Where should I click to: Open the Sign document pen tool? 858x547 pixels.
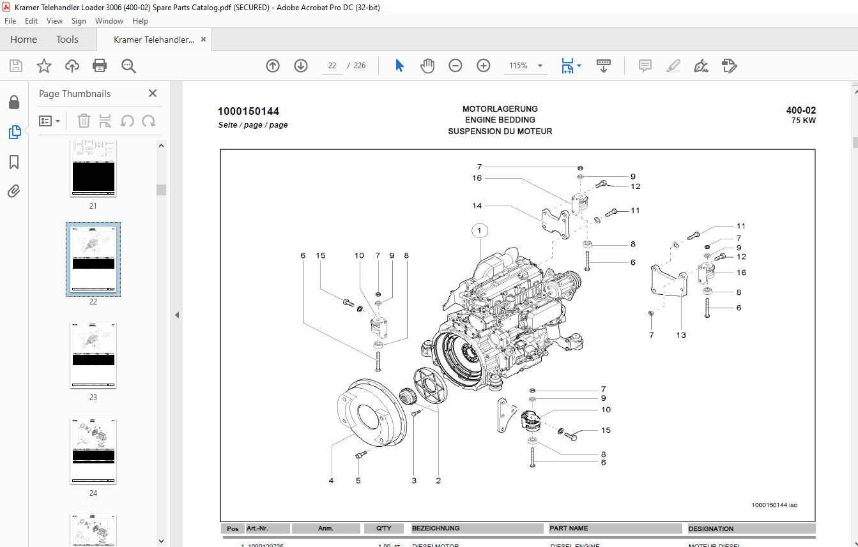(701, 66)
